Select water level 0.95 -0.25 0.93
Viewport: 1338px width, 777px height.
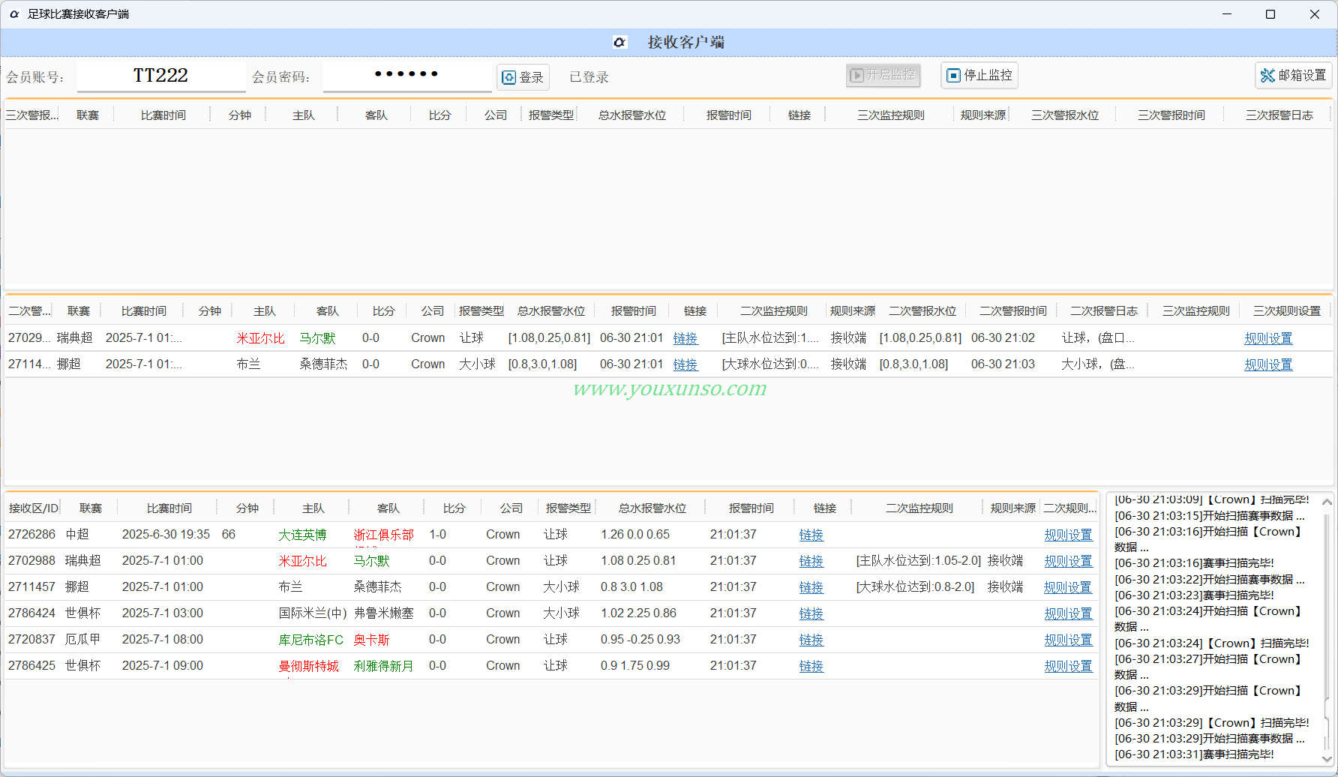tap(640, 640)
